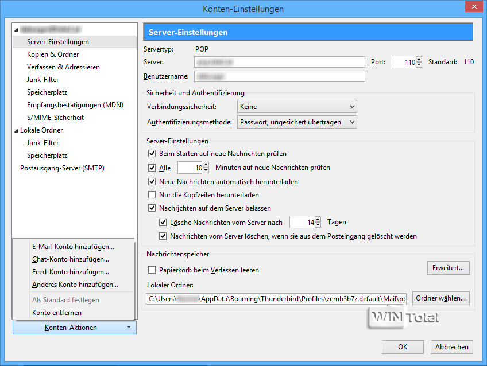This screenshot has height=366, width=487.
Task: Collapse the blurred email account tree node
Action: tap(16, 30)
